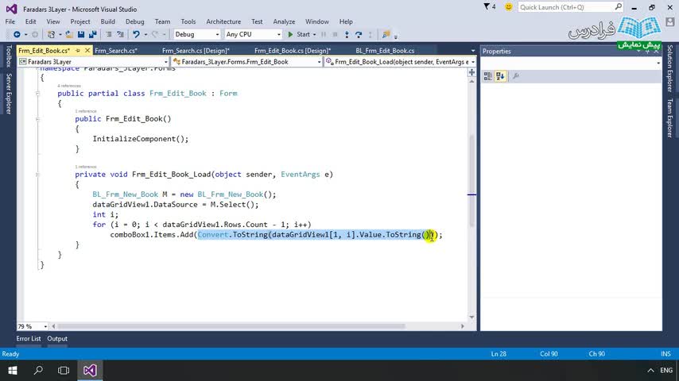Open the Build menu
The image size is (679, 381).
tap(108, 21)
